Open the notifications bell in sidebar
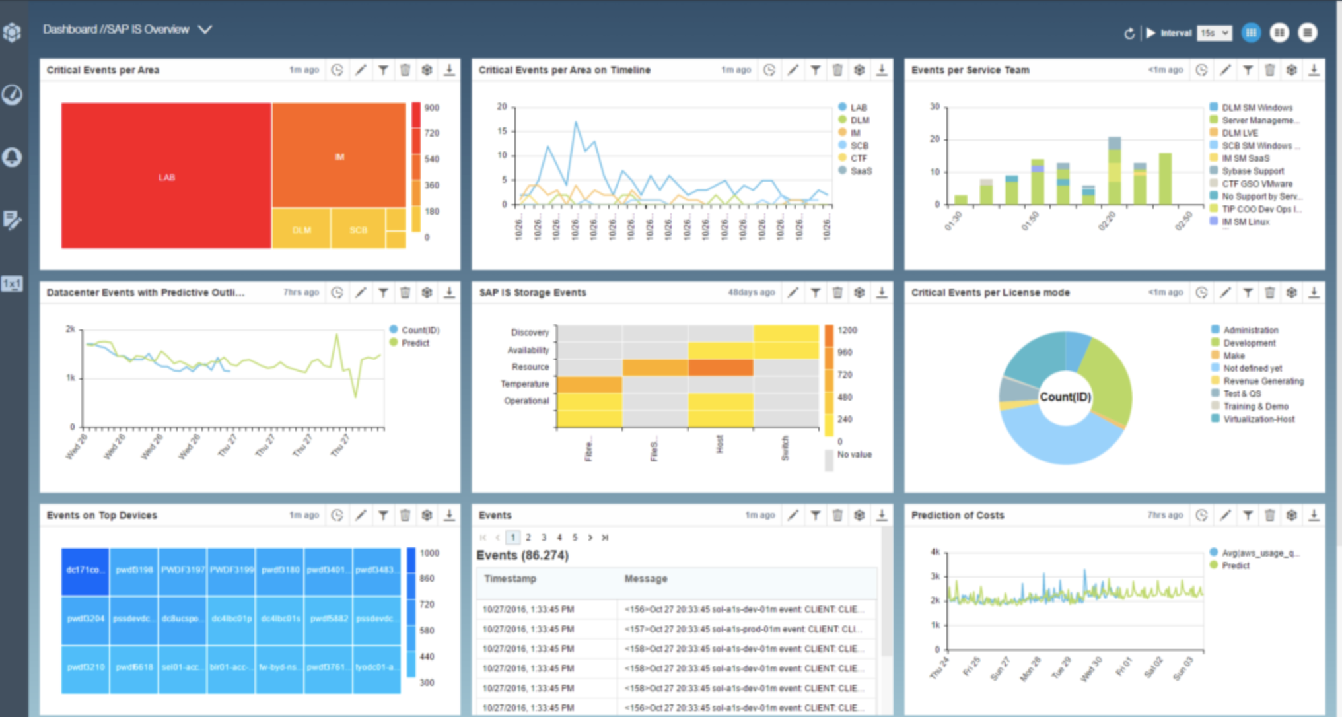Image resolution: width=1342 pixels, height=717 pixels. (12, 157)
